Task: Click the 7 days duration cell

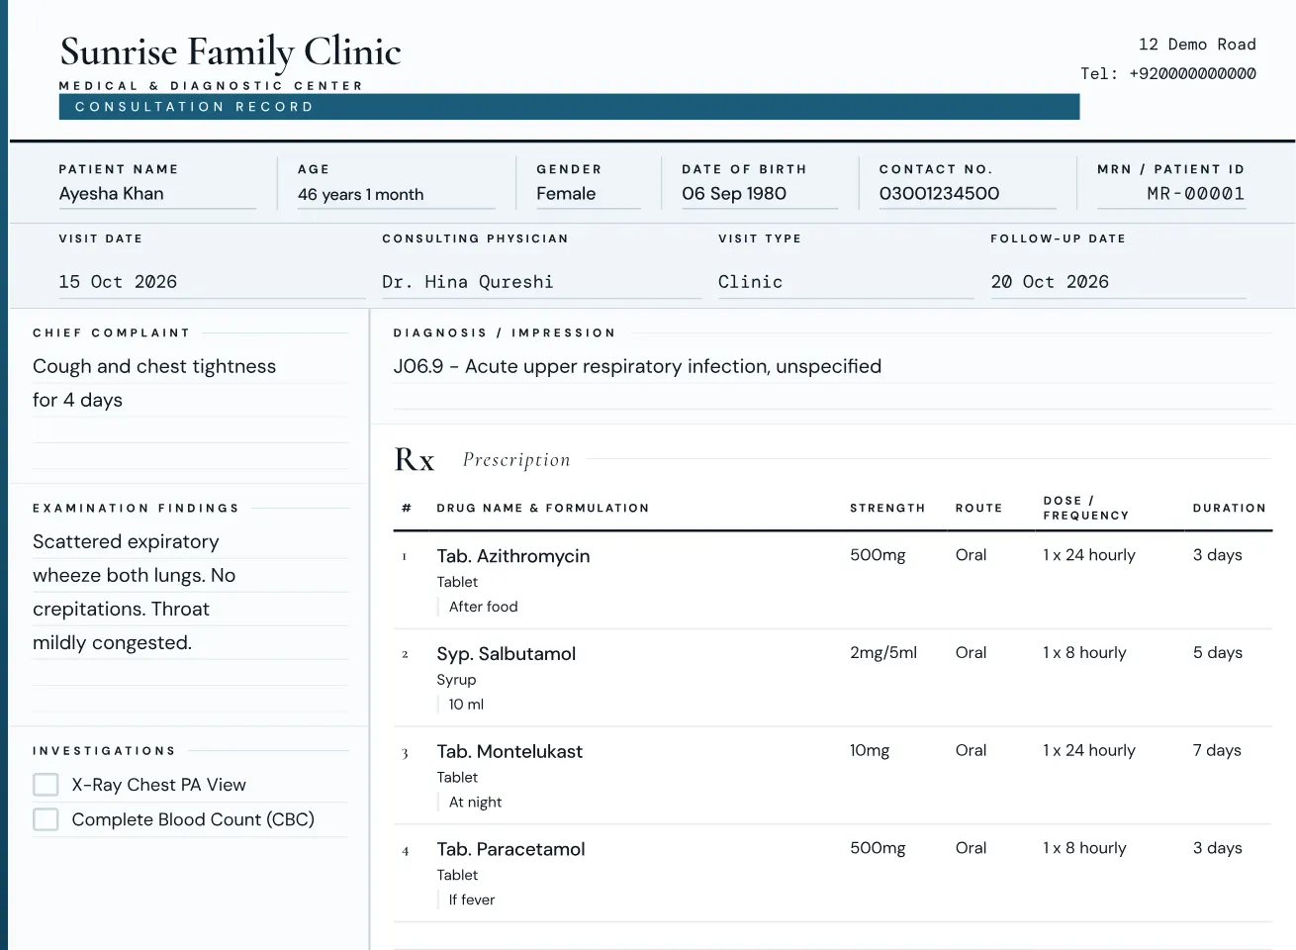Action: [1217, 750]
